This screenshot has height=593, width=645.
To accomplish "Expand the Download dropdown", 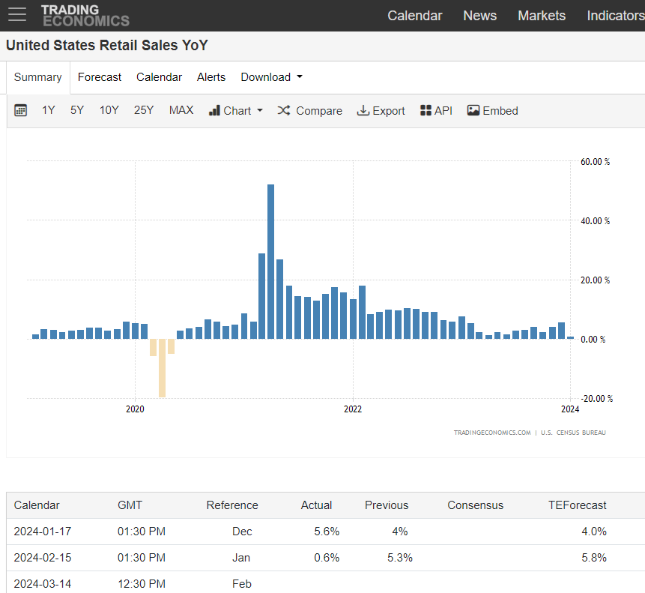I will click(x=271, y=77).
